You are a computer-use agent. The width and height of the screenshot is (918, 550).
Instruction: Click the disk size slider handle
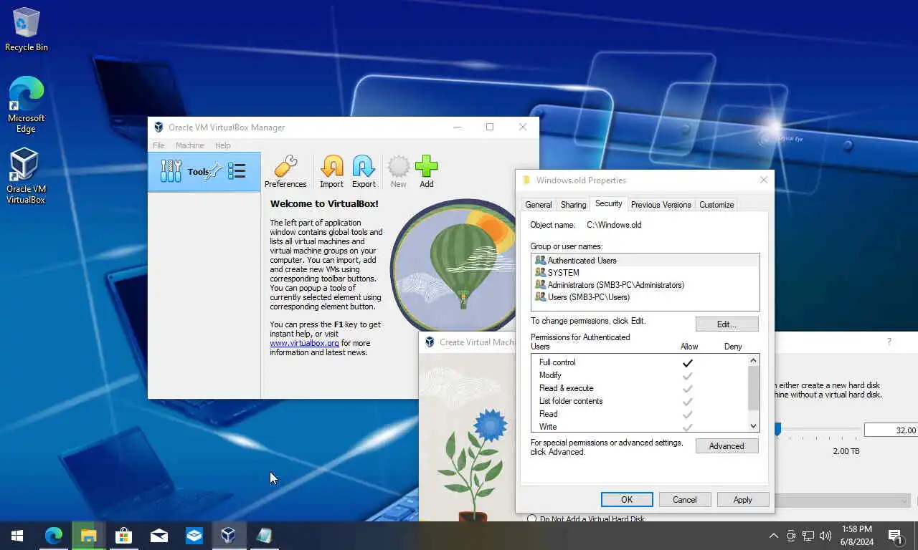coord(777,429)
